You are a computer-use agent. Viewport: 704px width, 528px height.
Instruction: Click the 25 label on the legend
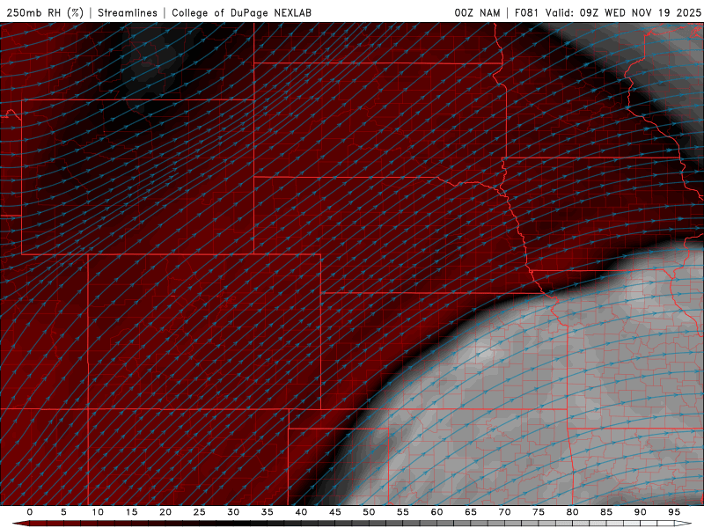pos(199,512)
